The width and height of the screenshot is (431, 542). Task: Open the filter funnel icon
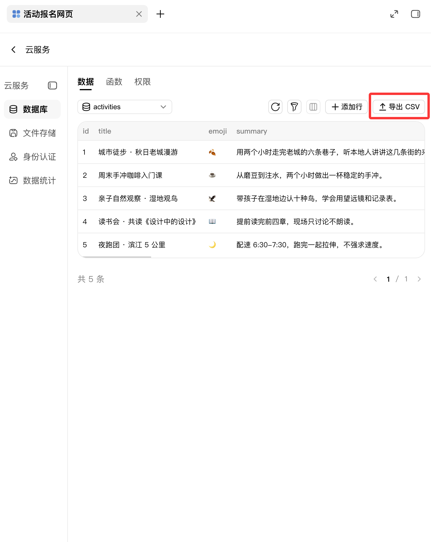[x=294, y=107]
